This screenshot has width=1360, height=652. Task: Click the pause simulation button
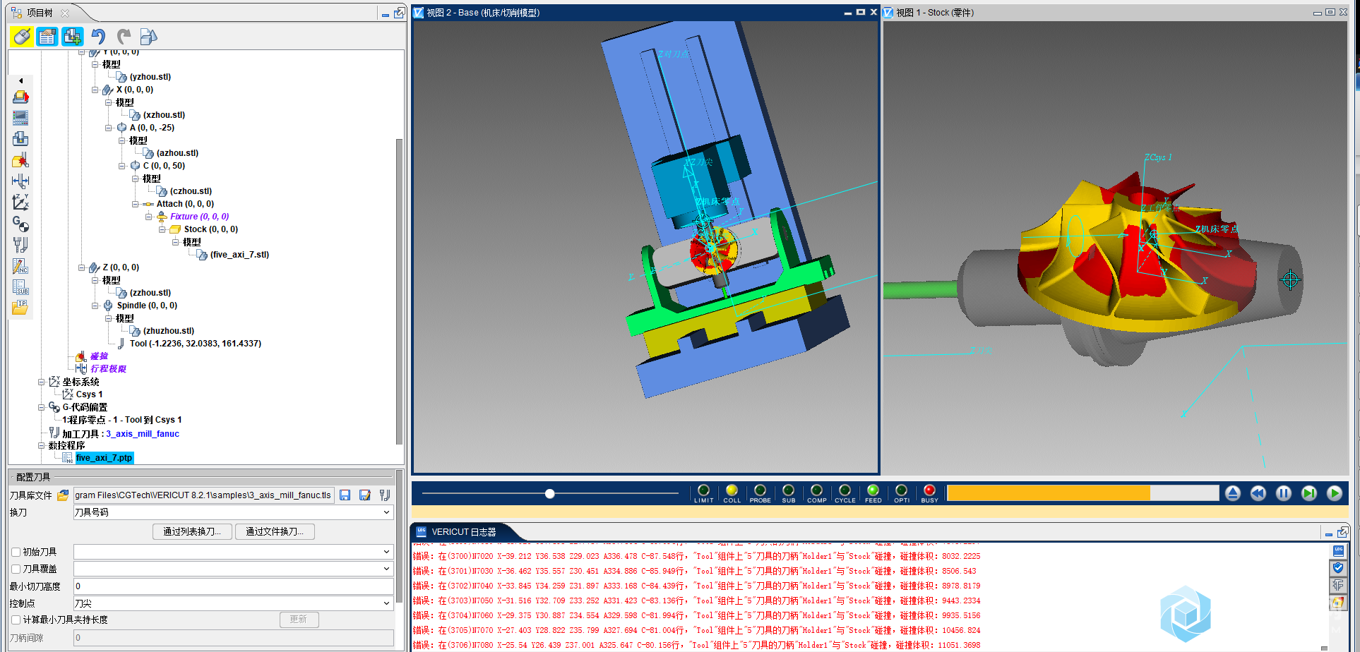pyautogui.click(x=1284, y=493)
